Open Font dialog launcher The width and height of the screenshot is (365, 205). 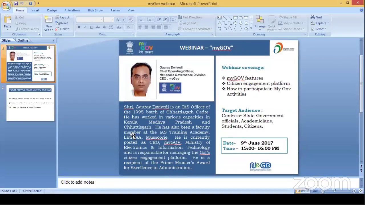(x=133, y=34)
